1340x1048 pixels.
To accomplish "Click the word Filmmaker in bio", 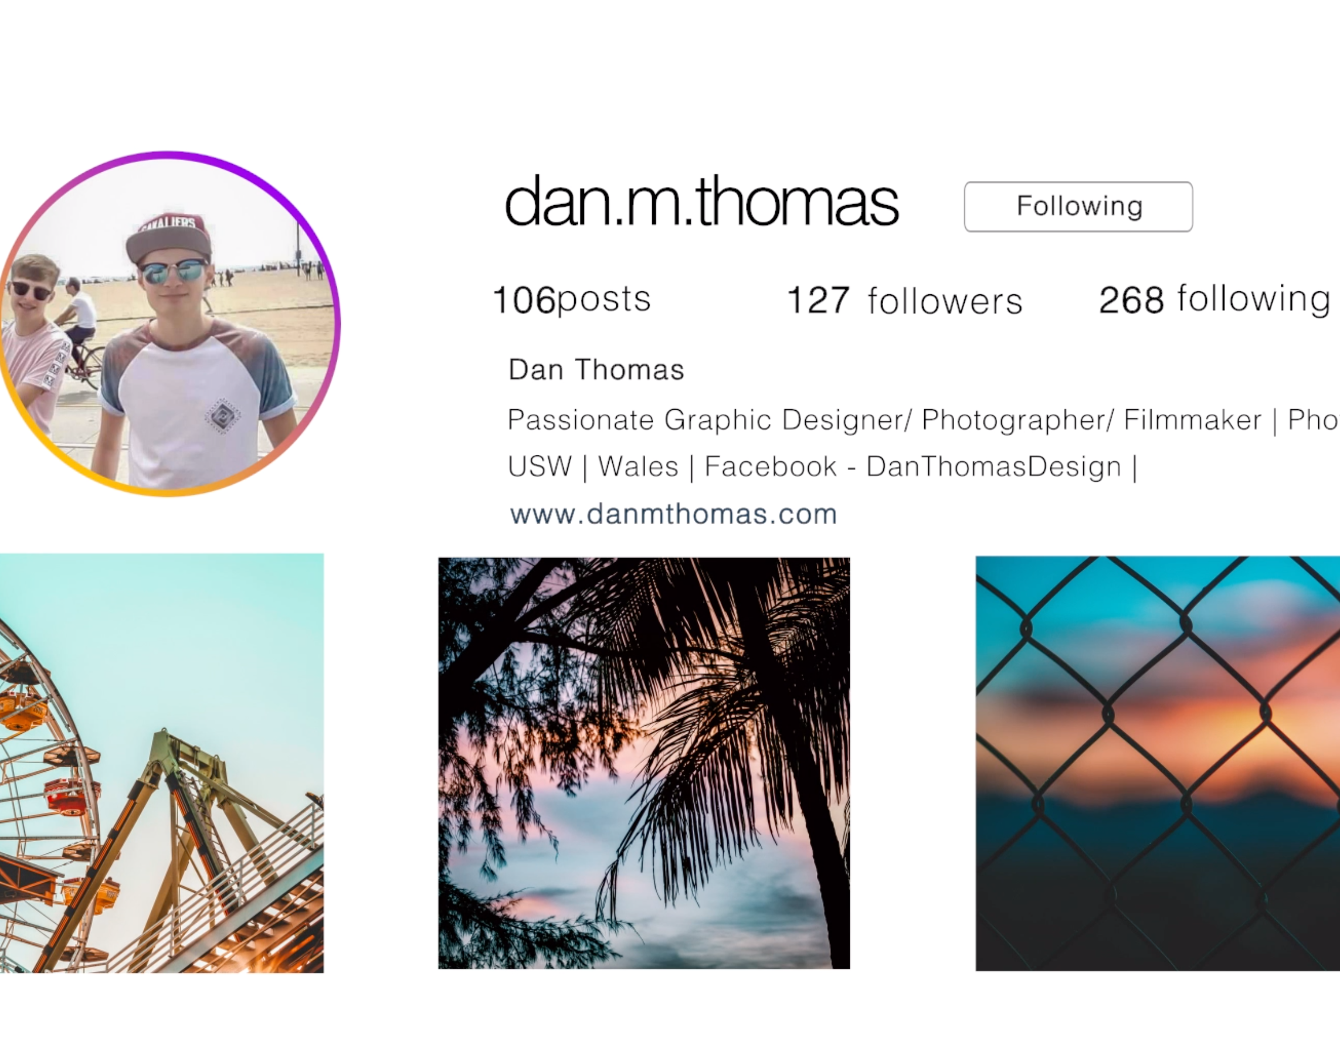I will [x=1192, y=420].
